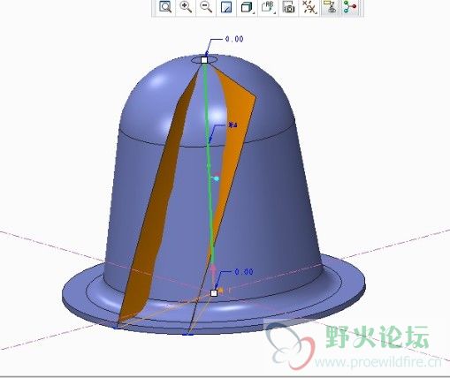450x378 pixels.
Task: Select the white square handle near base
Action: [214, 293]
